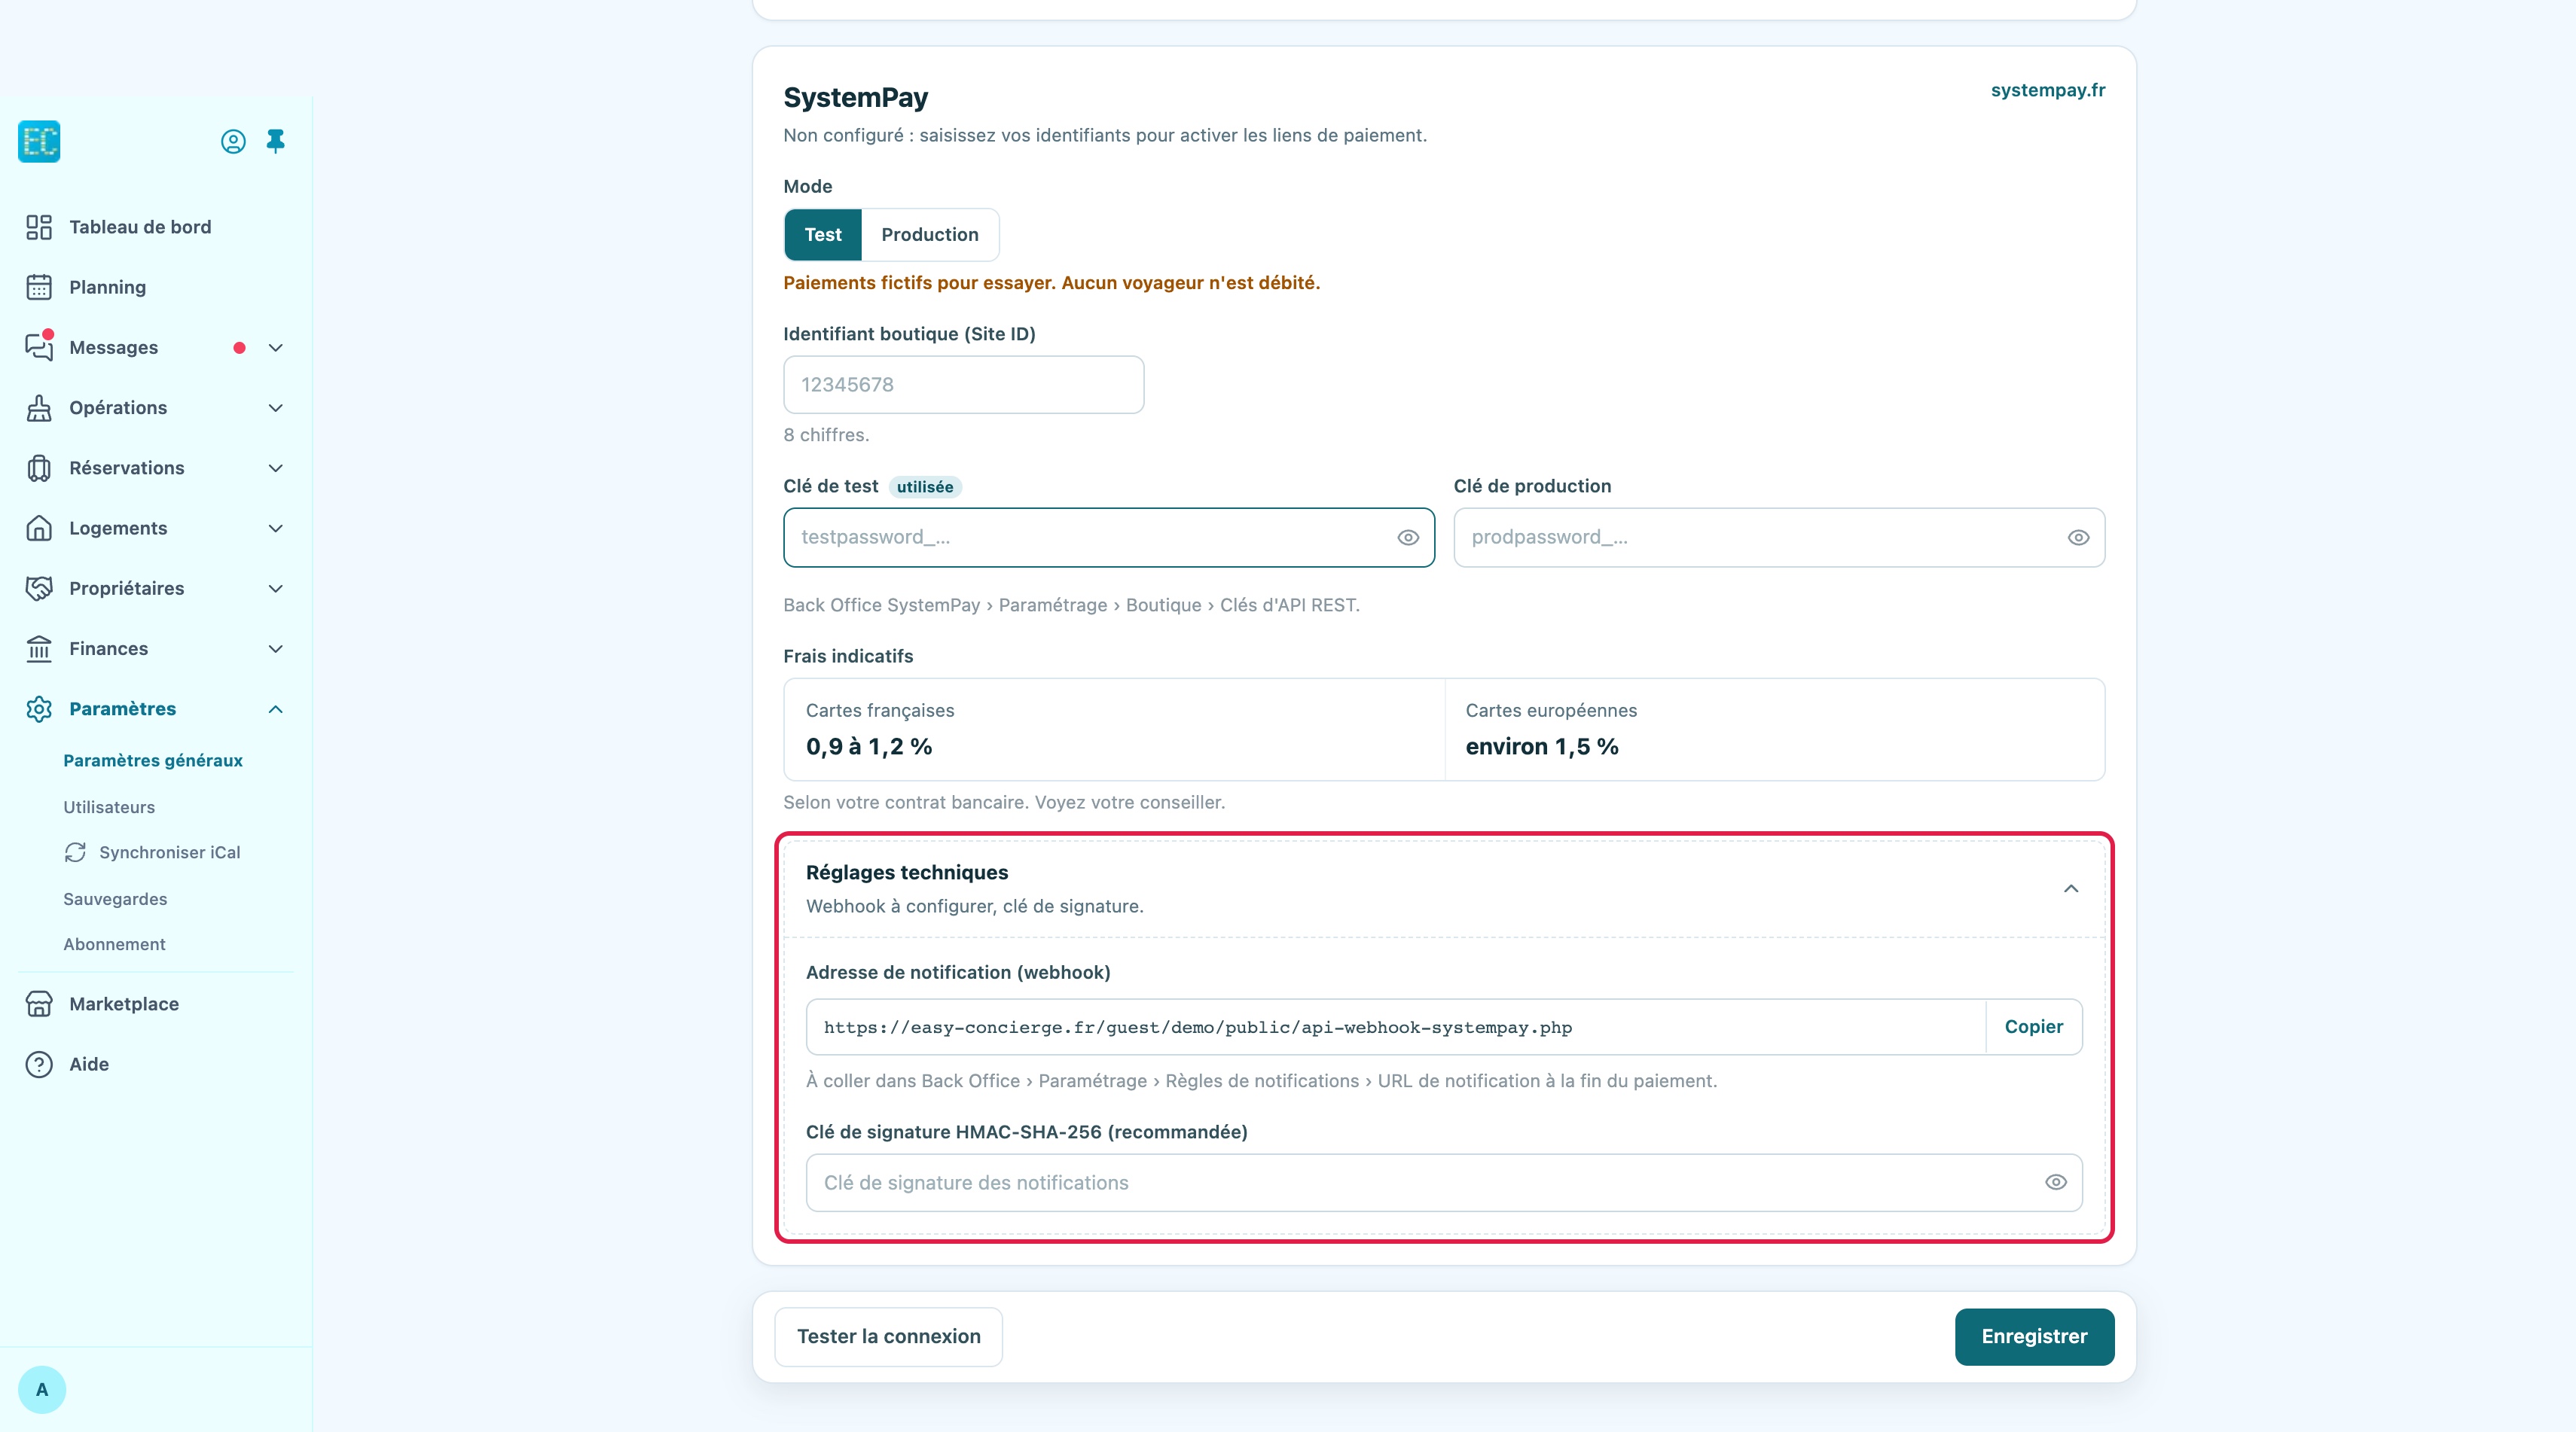Viewport: 2576px width, 1432px height.
Task: Expand the Finances submenu chevron
Action: click(x=276, y=648)
